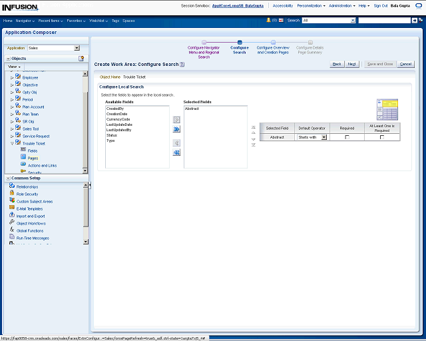Click the new object icon in Objects header
Image resolution: width=426 pixels, height=341 pixels.
[81, 59]
